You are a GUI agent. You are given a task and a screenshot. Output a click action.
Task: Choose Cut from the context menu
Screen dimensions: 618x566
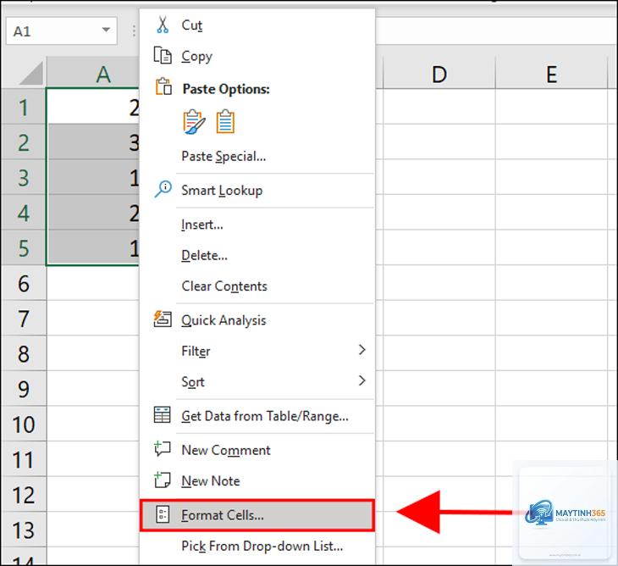[x=257, y=25]
